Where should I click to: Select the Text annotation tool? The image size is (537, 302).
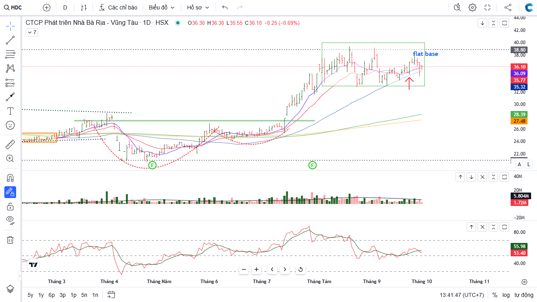click(10, 111)
